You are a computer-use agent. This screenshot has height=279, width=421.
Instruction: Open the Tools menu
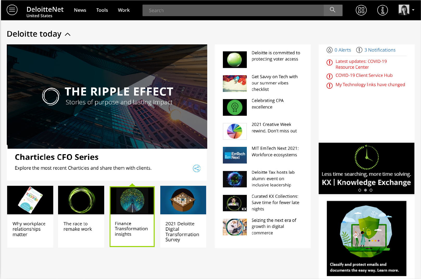(102, 10)
